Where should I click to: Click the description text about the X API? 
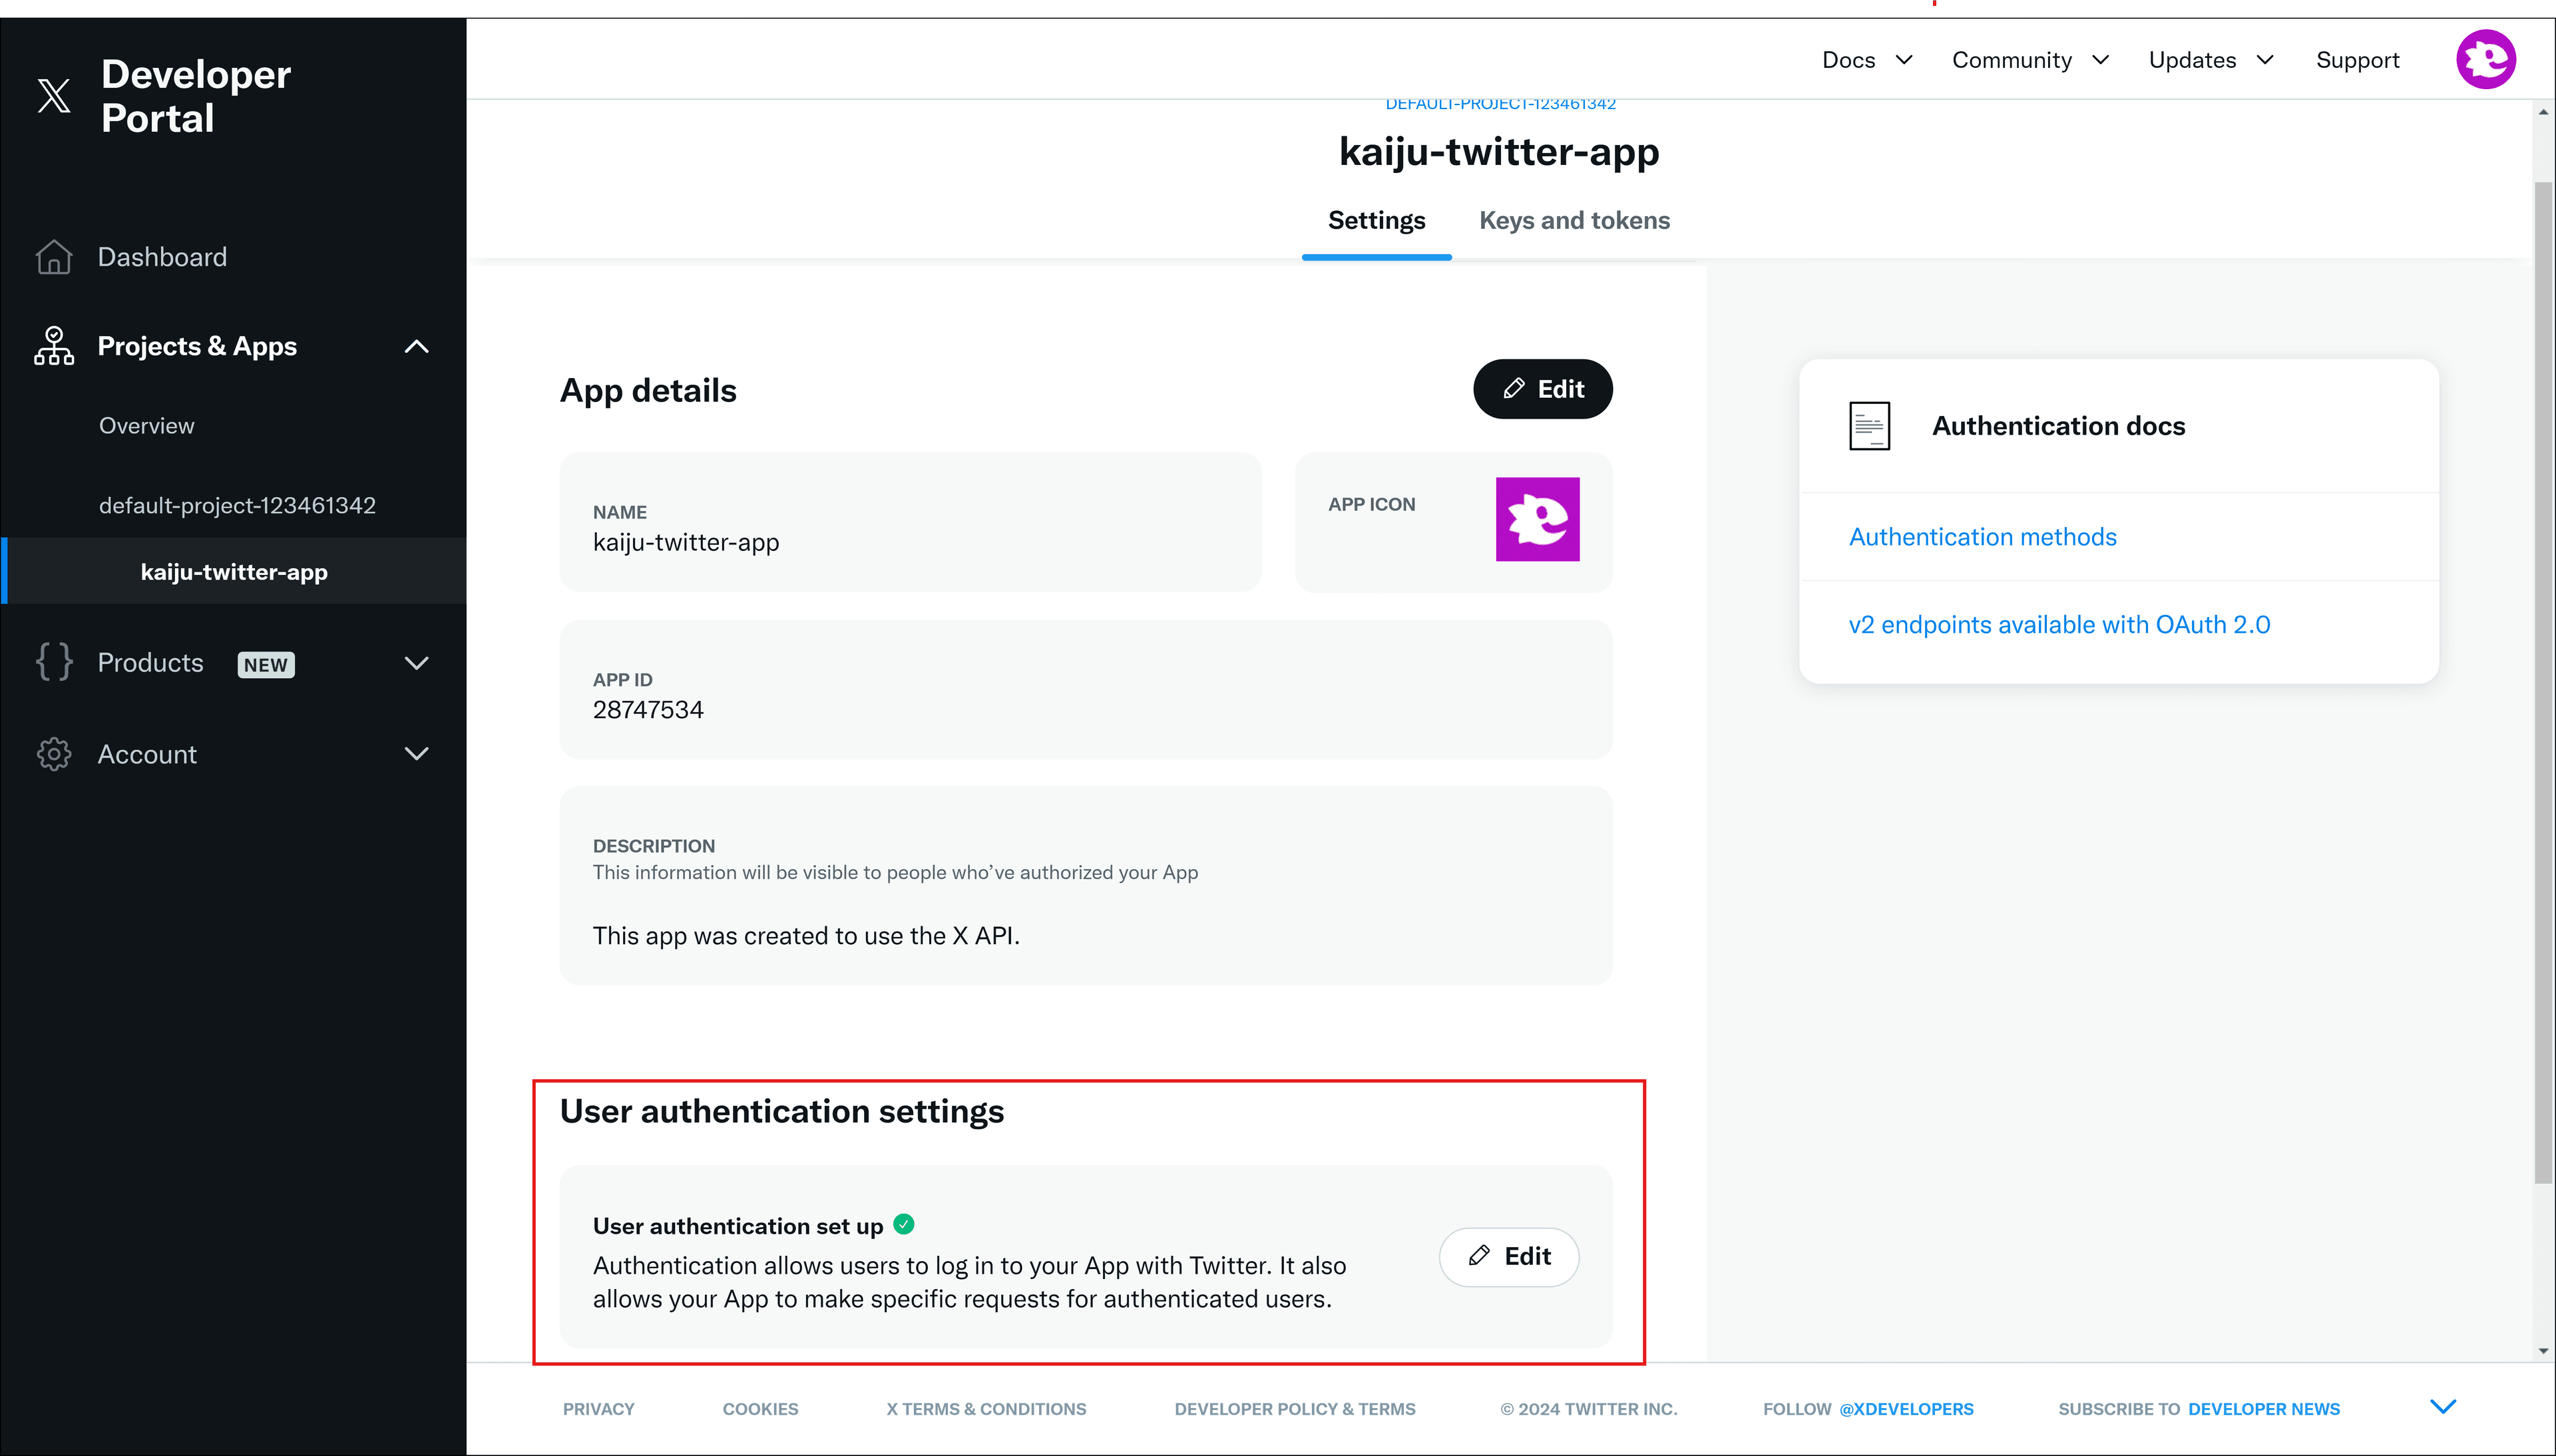point(806,936)
